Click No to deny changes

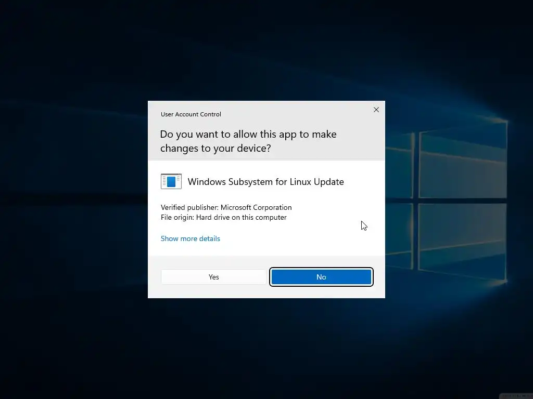[x=321, y=277]
